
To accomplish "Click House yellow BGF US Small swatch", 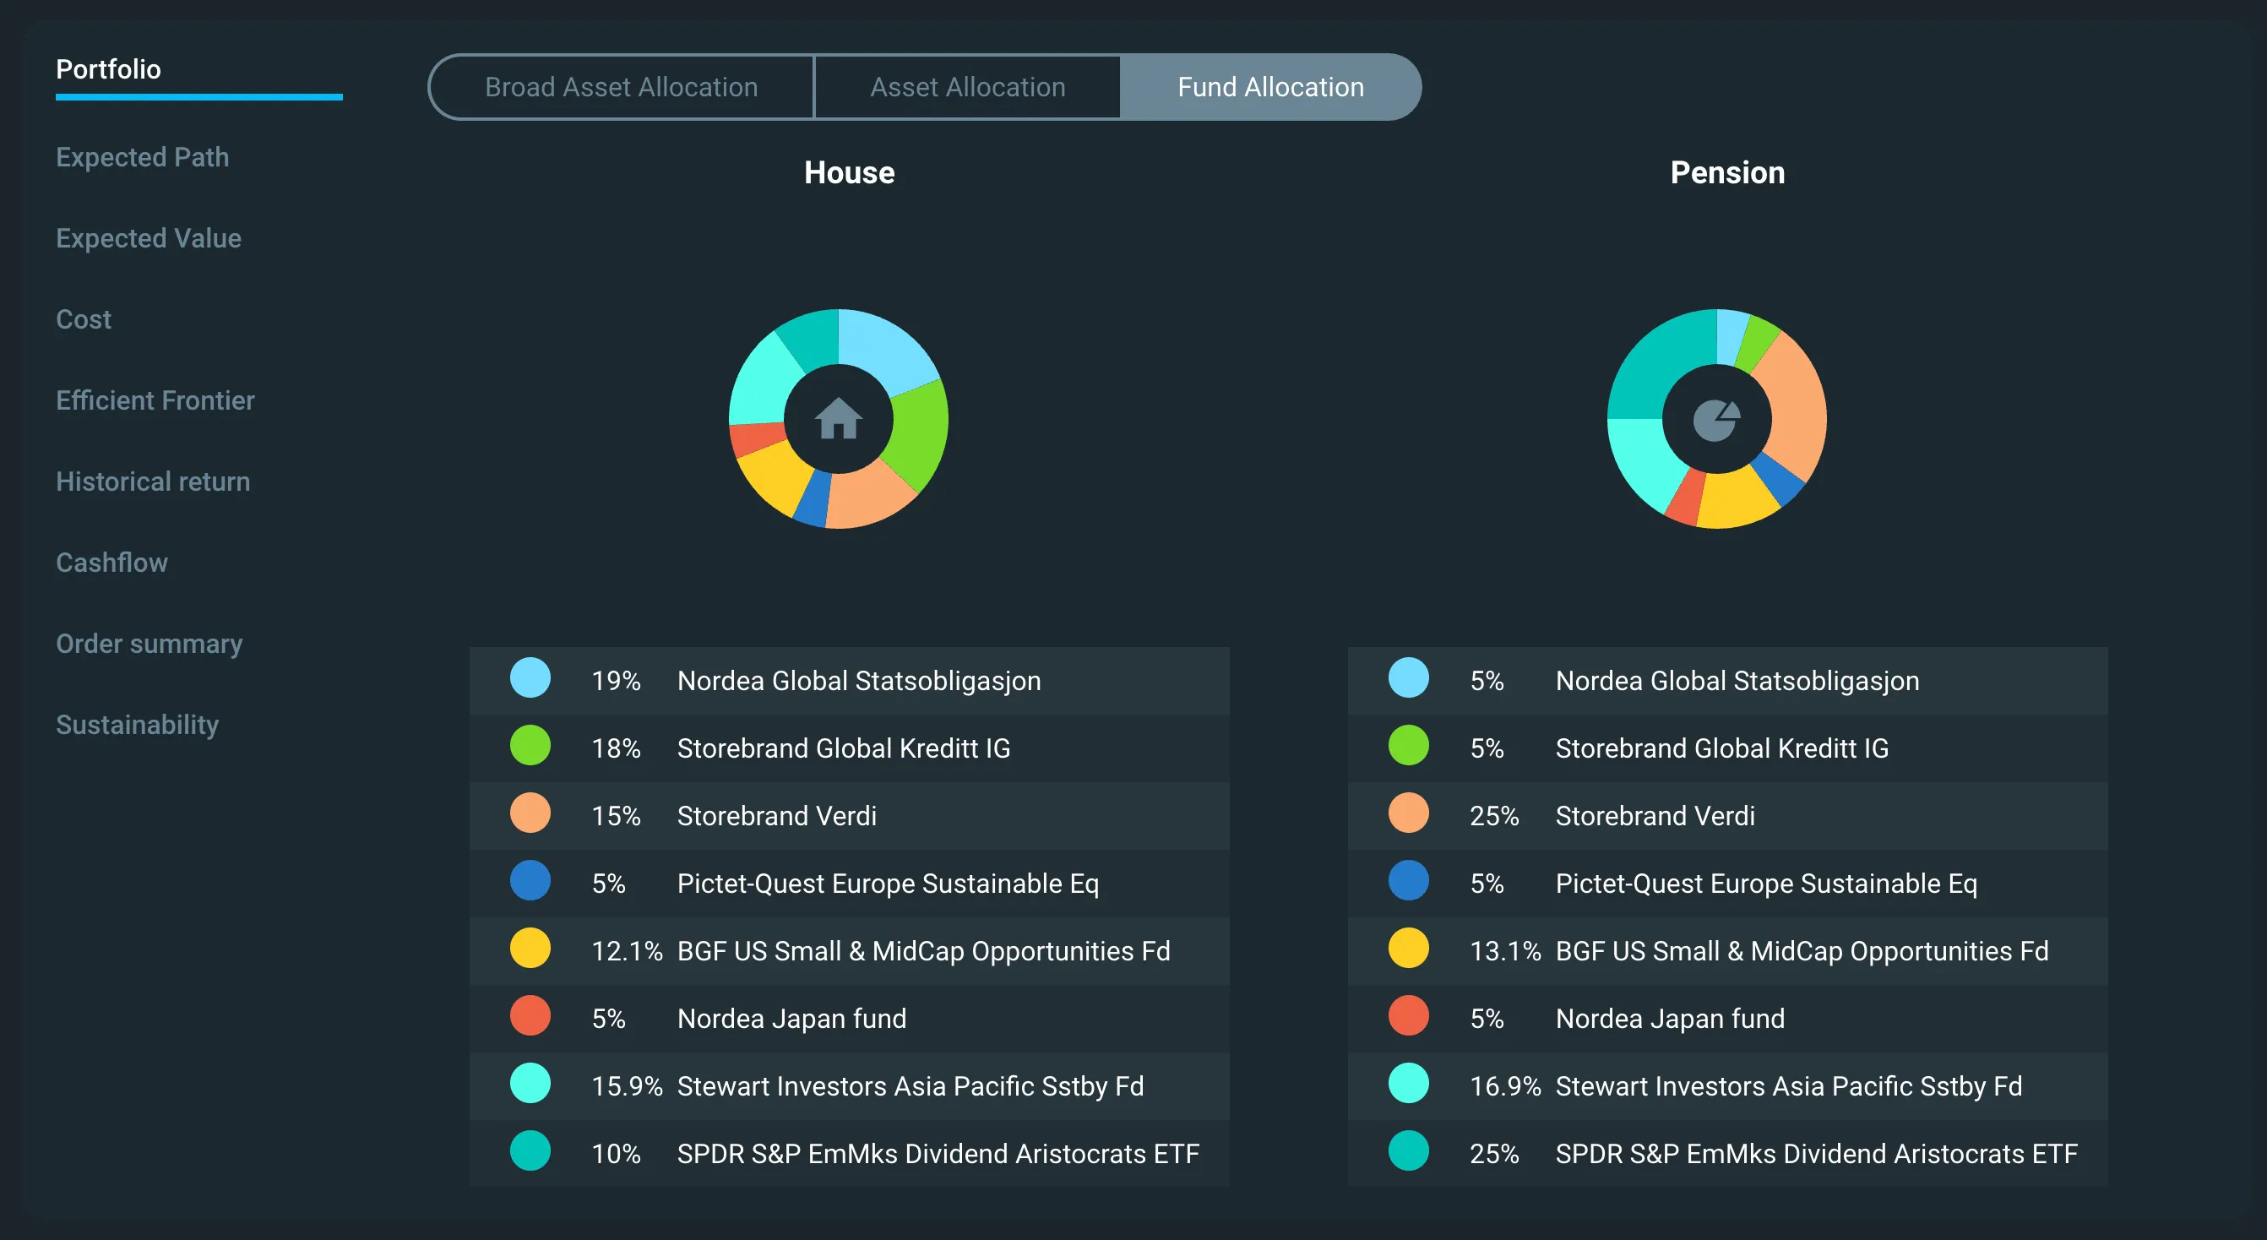I will tap(530, 949).
